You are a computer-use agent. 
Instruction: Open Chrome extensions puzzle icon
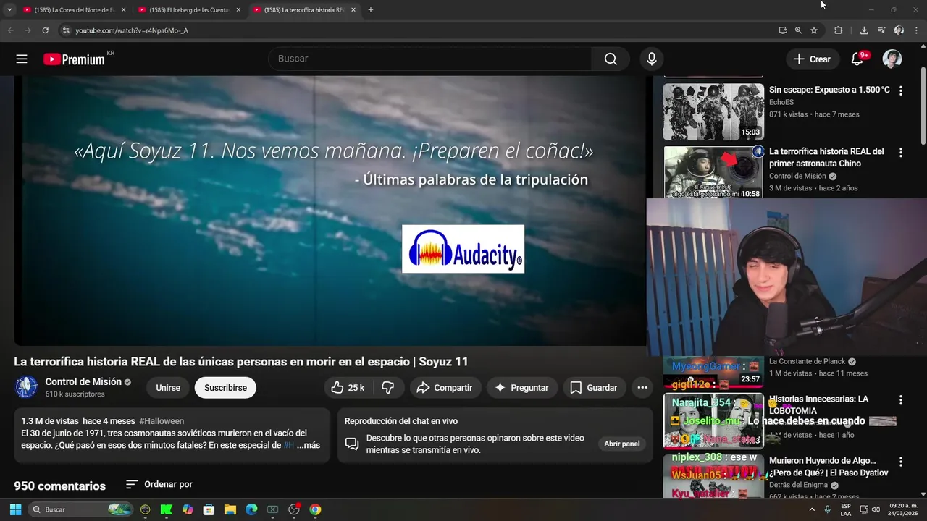(x=839, y=30)
